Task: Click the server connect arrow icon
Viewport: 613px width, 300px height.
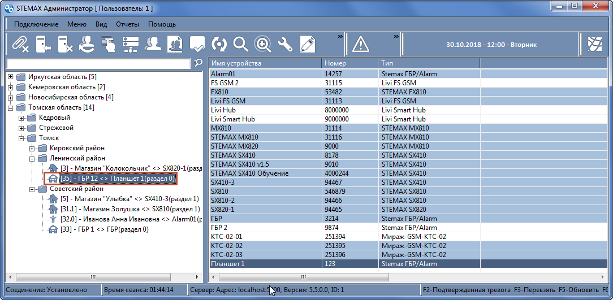Action: [43, 44]
